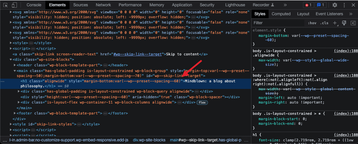Open the Application tab

(x=182, y=5)
